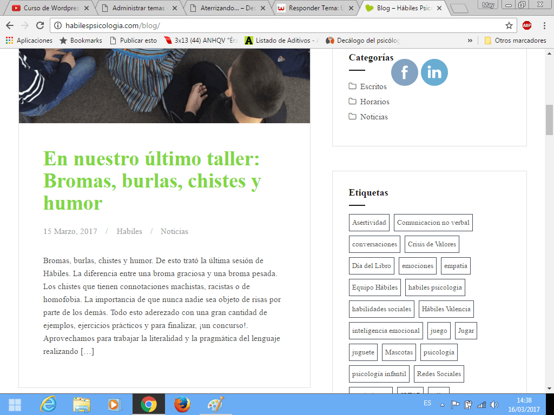The height and width of the screenshot is (415, 554).
Task: Select the Comunicacion no verbal tag
Action: (433, 223)
